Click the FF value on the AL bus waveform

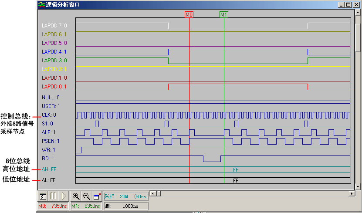click(236, 180)
